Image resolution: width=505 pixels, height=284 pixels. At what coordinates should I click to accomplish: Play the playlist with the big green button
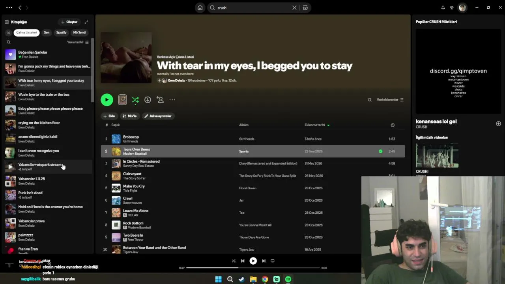coord(107,100)
